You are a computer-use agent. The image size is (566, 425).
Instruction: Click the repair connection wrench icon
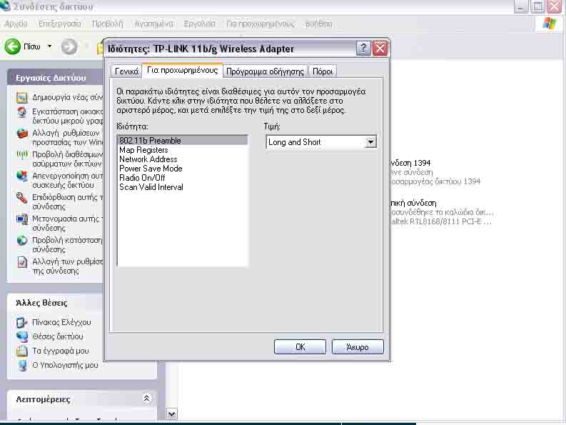pyautogui.click(x=21, y=198)
